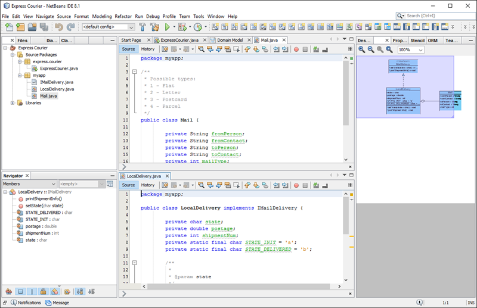This screenshot has height=308, width=477.
Task: Toggle Sort by Source in Navigator
Action: (91, 291)
